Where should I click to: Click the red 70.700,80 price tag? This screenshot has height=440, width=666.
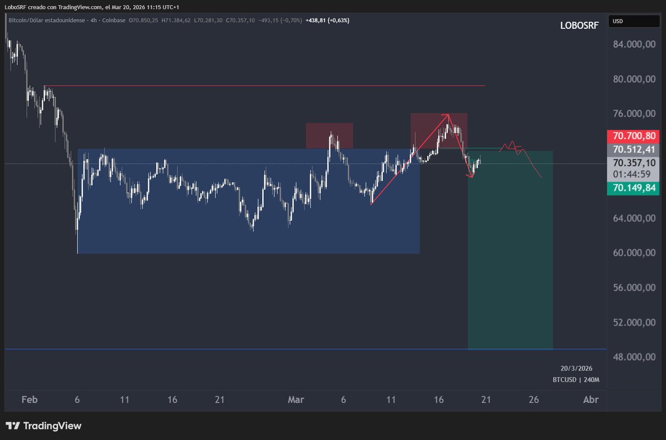[633, 136]
